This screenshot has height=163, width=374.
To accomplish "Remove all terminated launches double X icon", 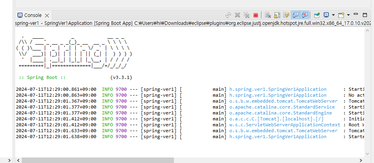I will click(x=246, y=15).
